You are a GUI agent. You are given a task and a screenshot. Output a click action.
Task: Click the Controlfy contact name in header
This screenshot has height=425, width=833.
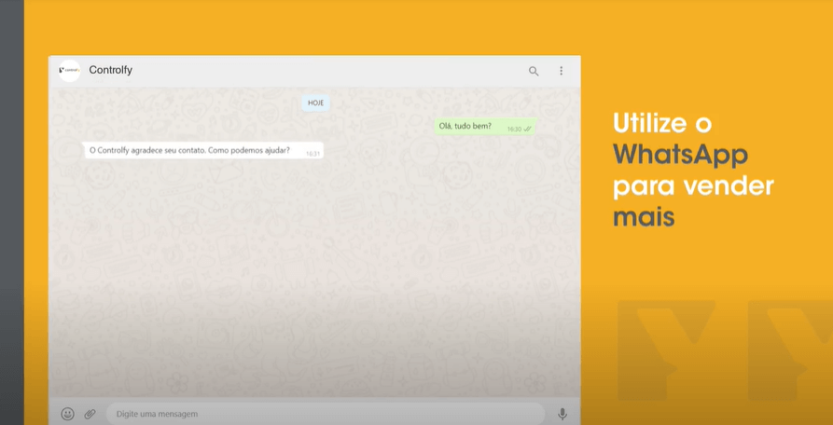pos(110,70)
